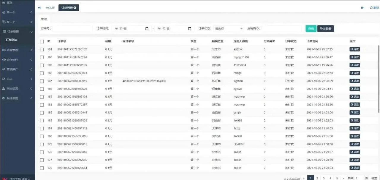
Task: Open the start date calendar picker
Action: tap(146, 28)
